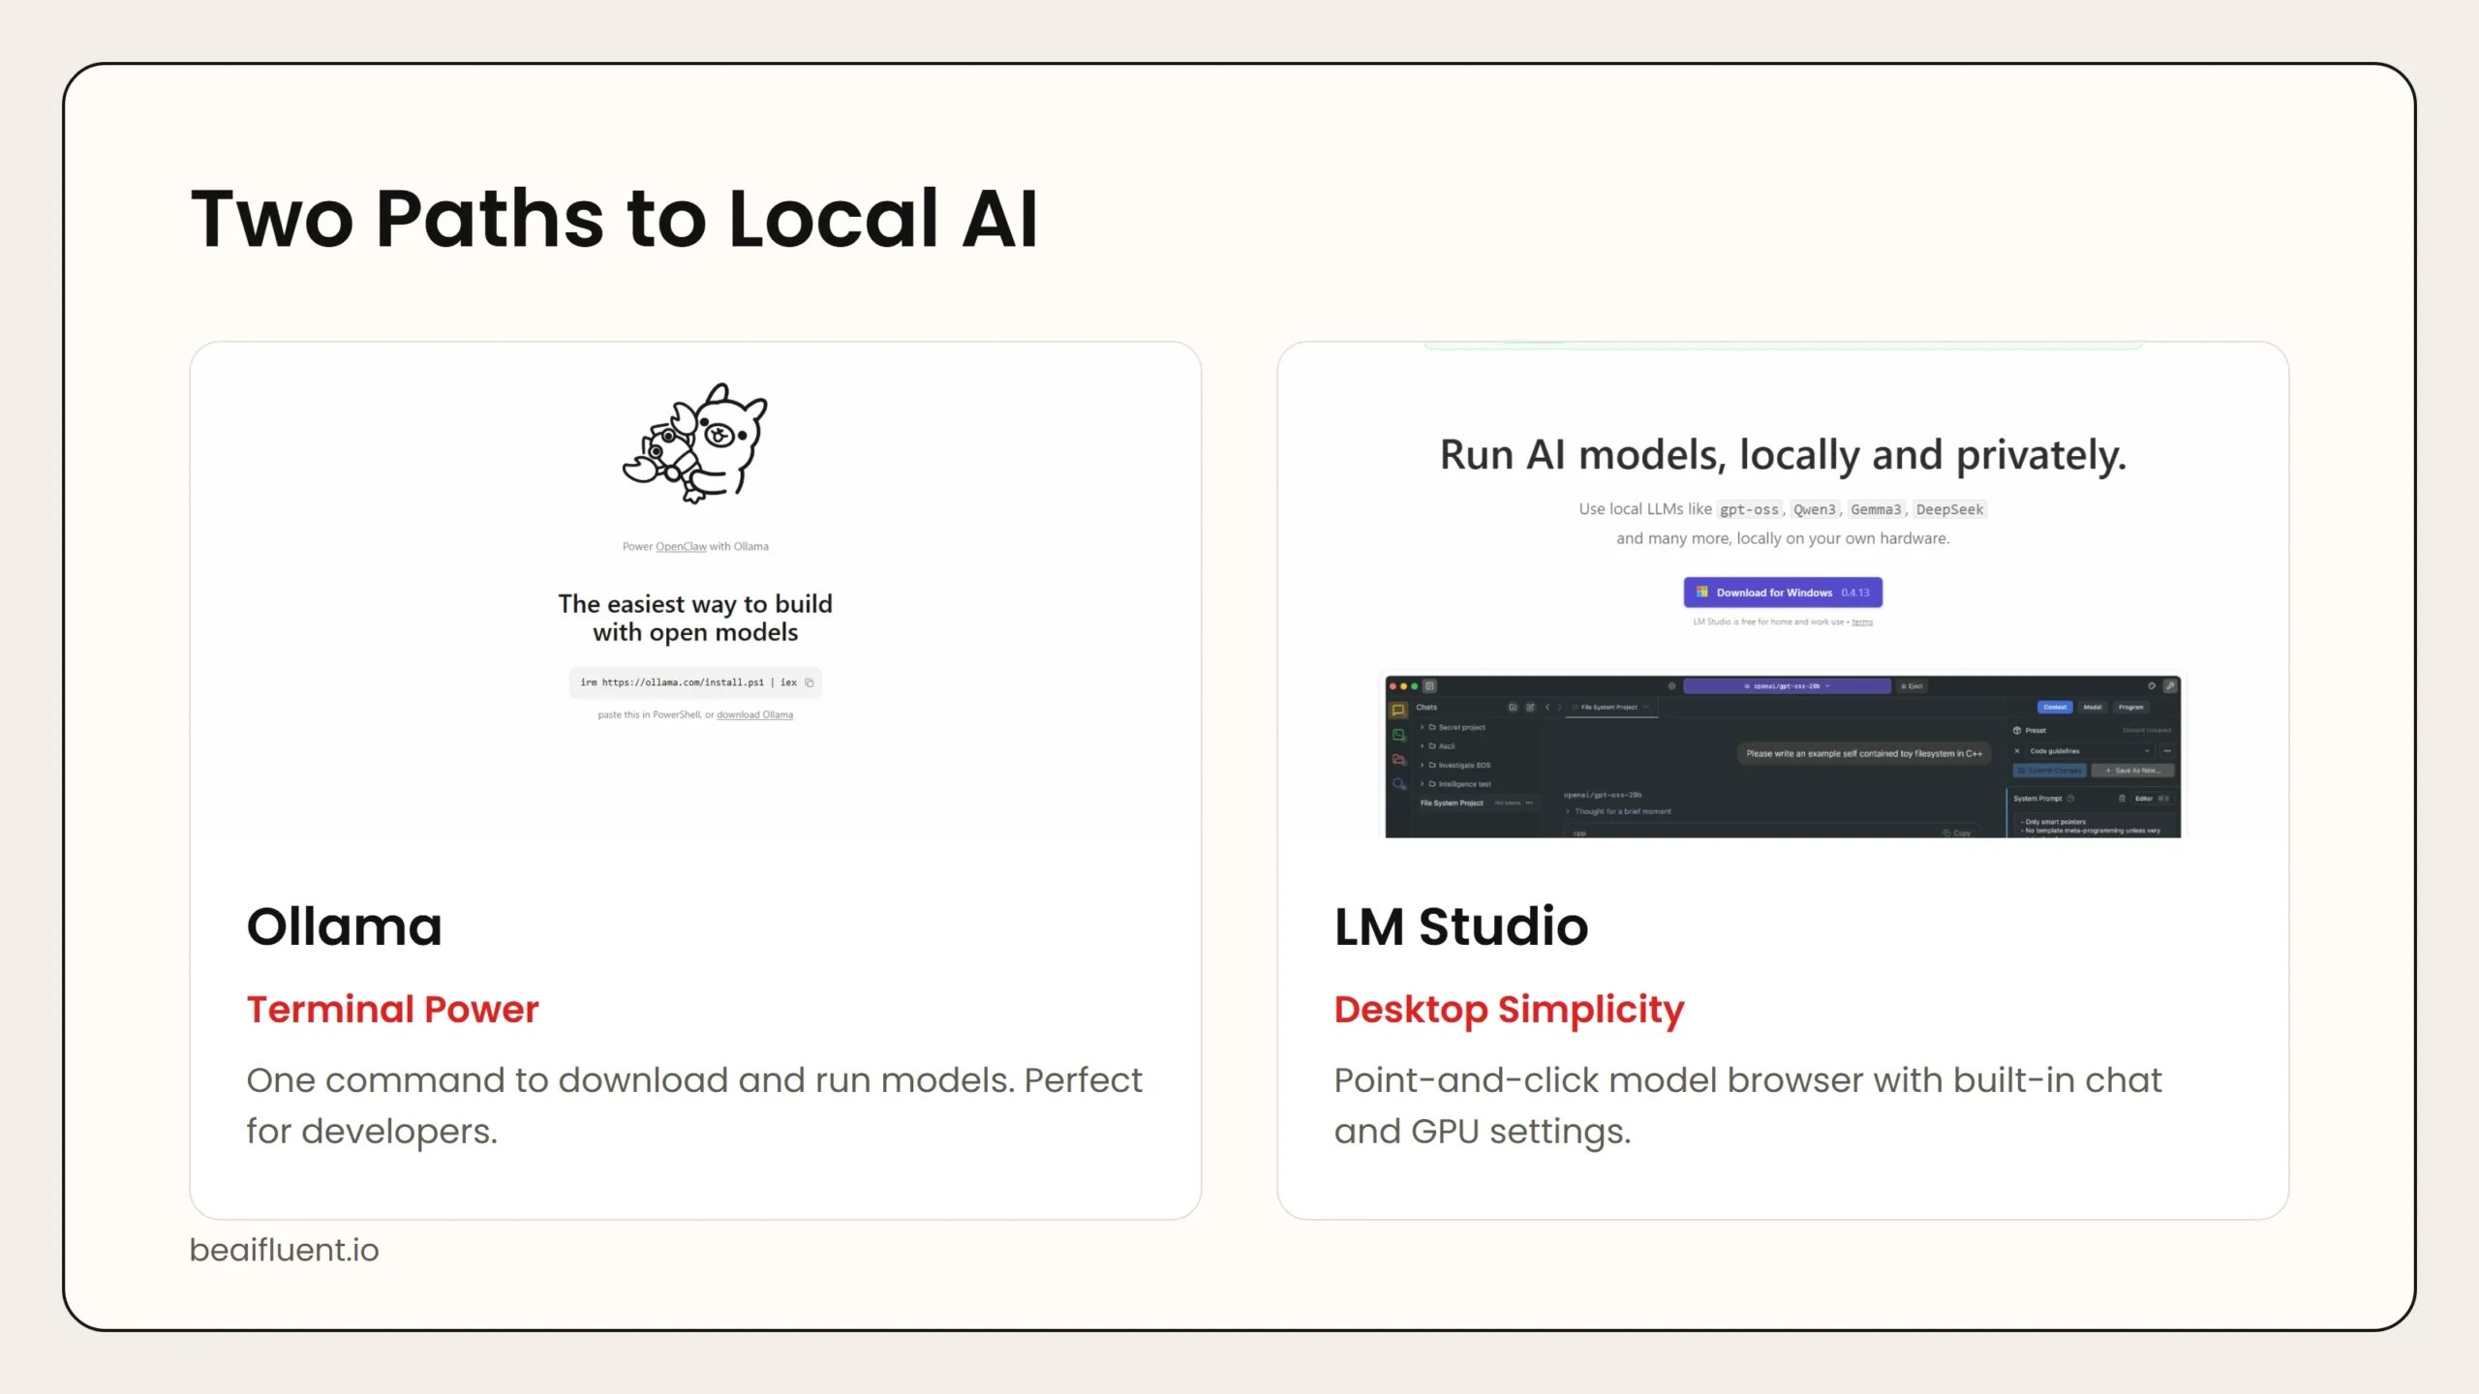This screenshot has height=1394, width=2479.
Task: Switch to the Program tab
Action: point(2131,707)
